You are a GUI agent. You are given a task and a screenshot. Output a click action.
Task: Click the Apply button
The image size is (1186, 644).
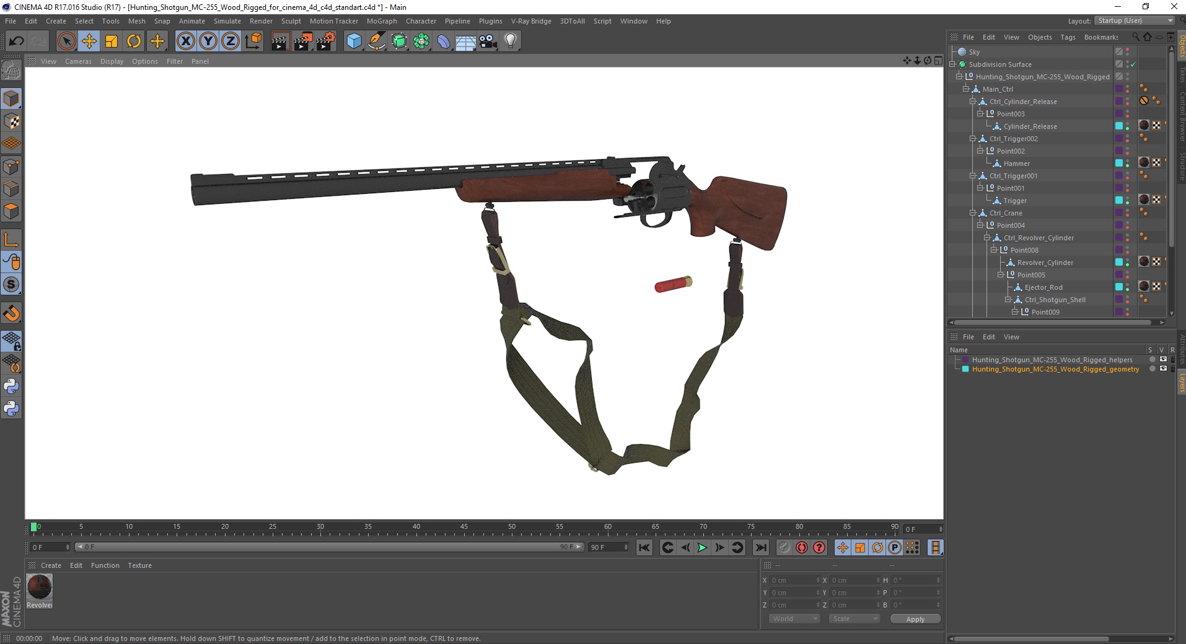[x=915, y=619]
